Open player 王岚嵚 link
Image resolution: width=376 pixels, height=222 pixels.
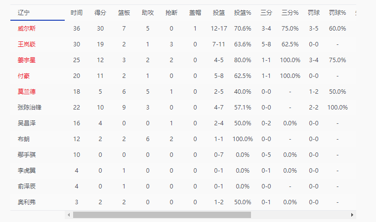pyautogui.click(x=27, y=44)
